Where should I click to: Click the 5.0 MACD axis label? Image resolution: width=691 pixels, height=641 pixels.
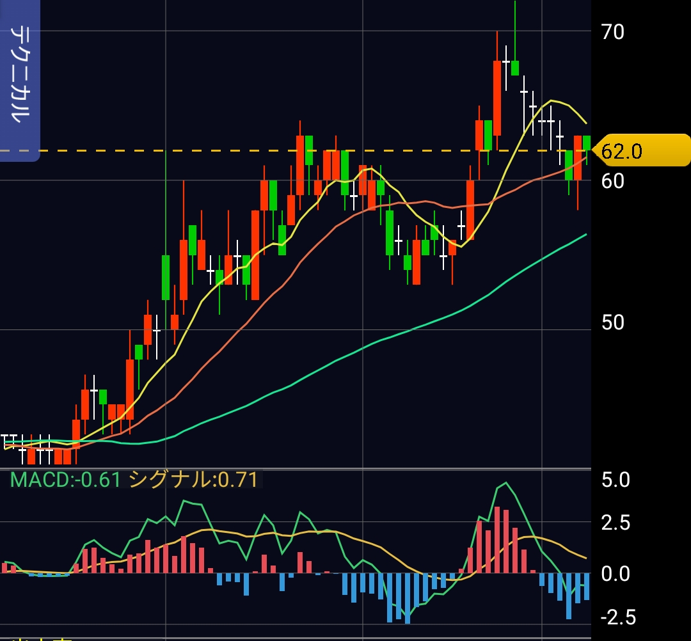pos(616,479)
